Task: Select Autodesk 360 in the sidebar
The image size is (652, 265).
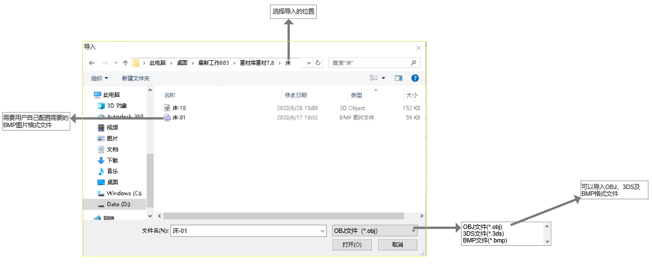Action: coord(120,116)
